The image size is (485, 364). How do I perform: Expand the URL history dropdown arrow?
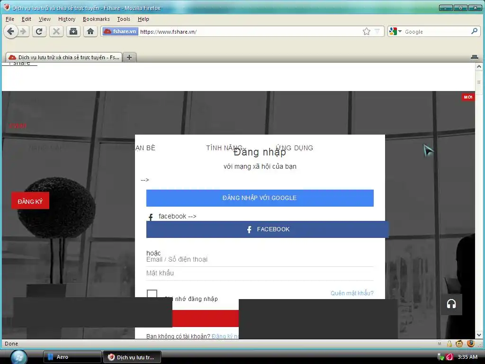point(377,32)
